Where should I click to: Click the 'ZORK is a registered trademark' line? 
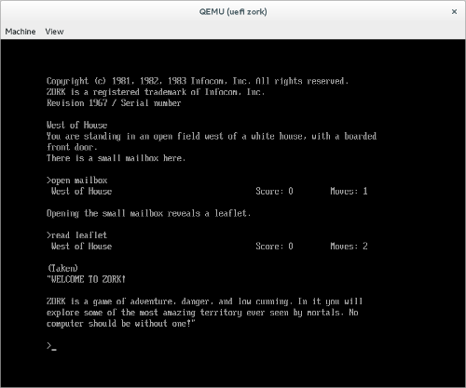pyautogui.click(x=156, y=92)
